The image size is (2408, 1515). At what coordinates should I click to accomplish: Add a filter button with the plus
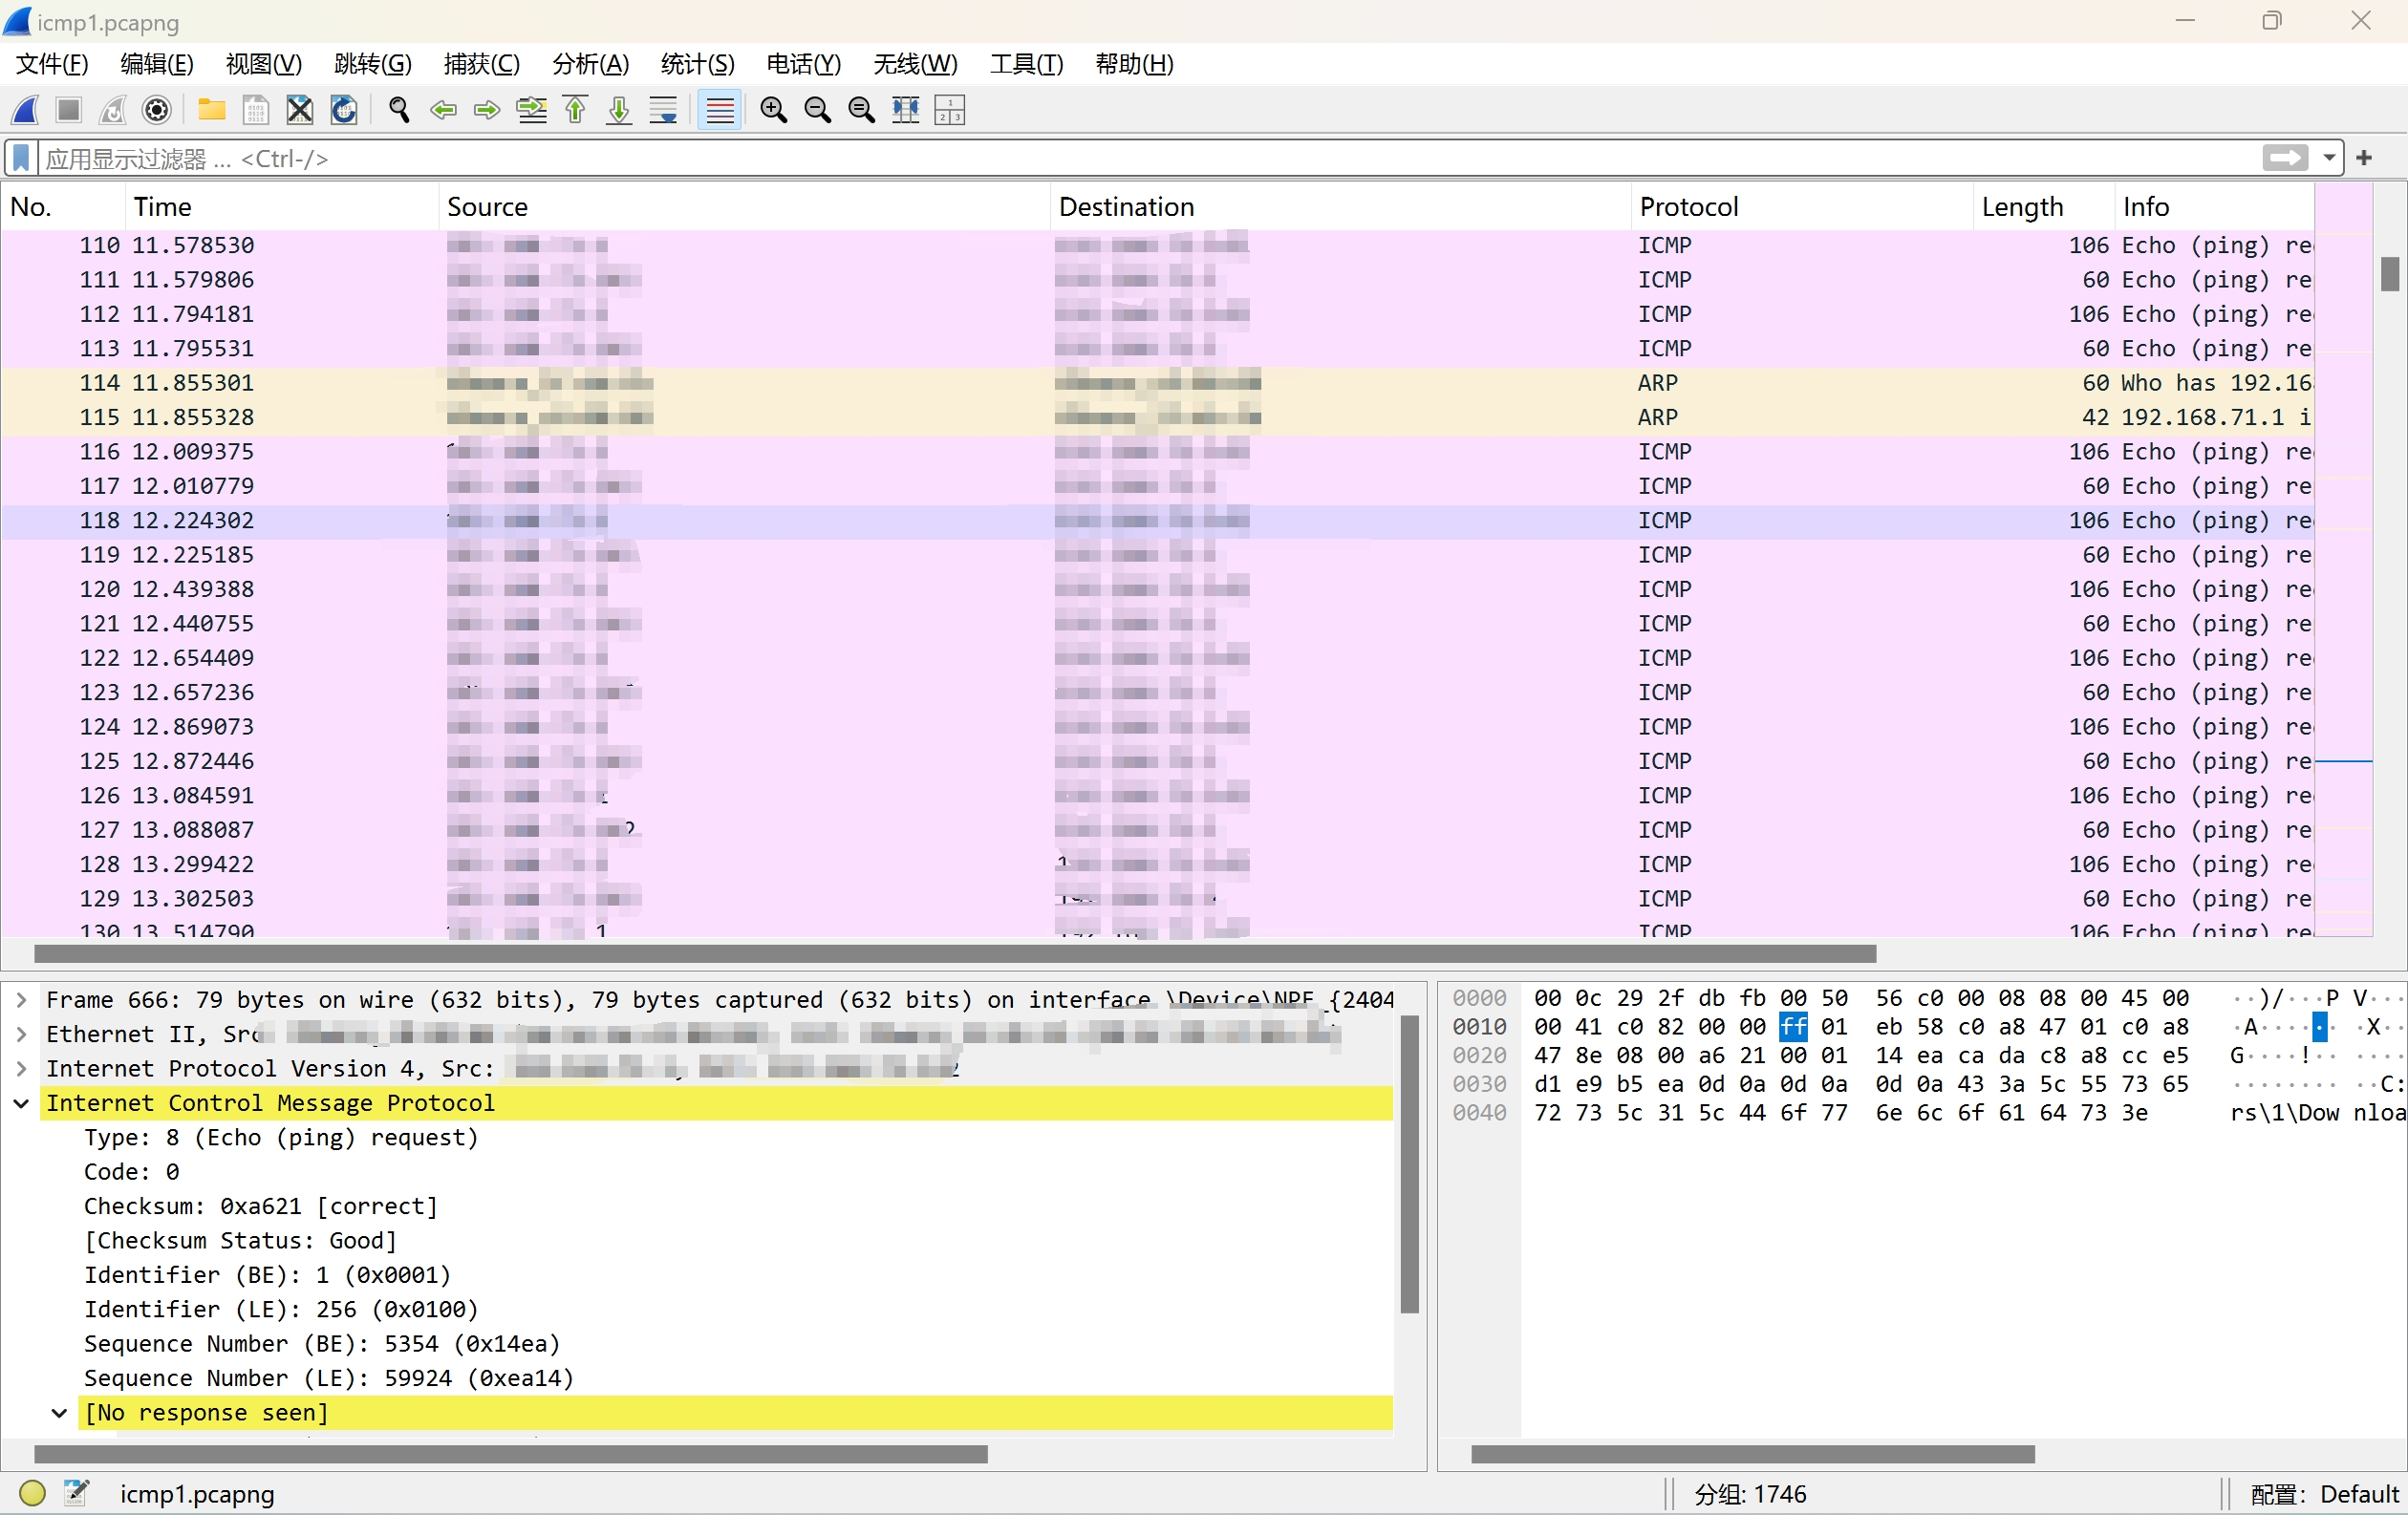[x=2364, y=158]
